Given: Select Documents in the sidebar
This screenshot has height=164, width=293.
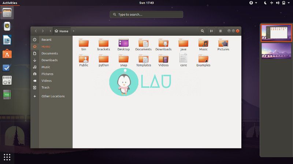Looking at the screenshot, I should (51, 53).
